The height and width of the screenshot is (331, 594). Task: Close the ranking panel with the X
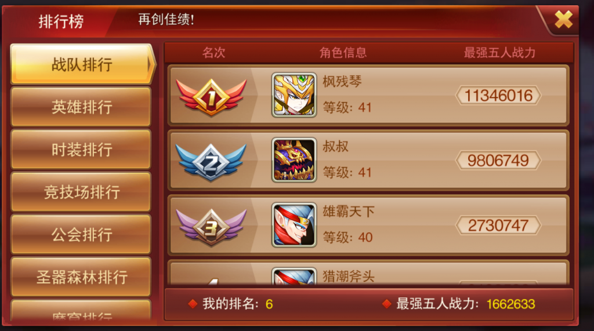click(563, 19)
